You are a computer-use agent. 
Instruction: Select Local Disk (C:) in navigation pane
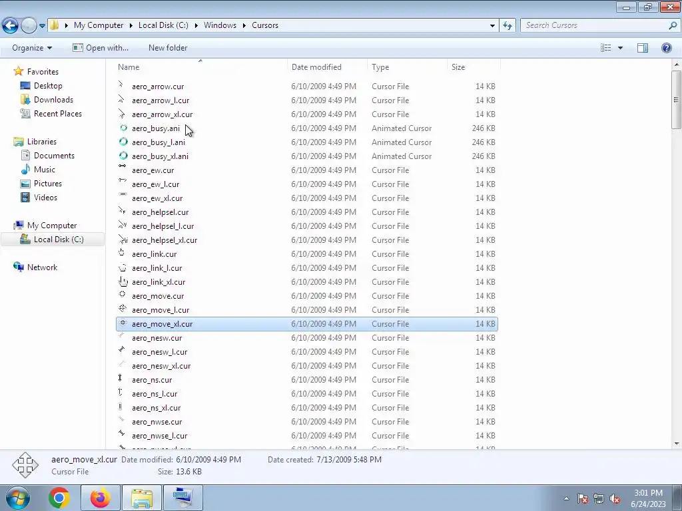[x=59, y=240]
